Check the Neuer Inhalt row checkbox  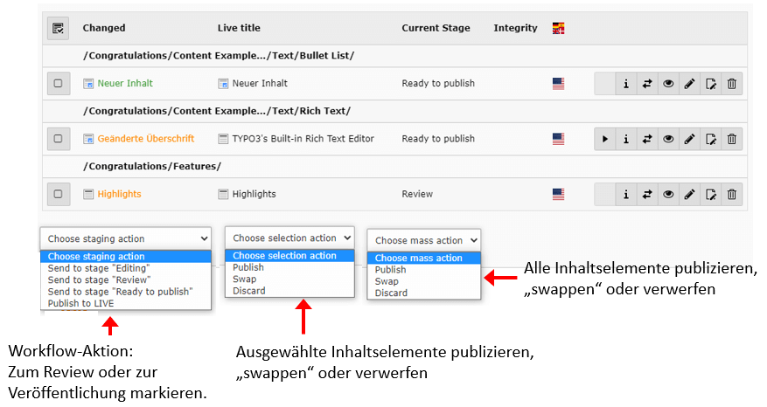pyautogui.click(x=58, y=84)
